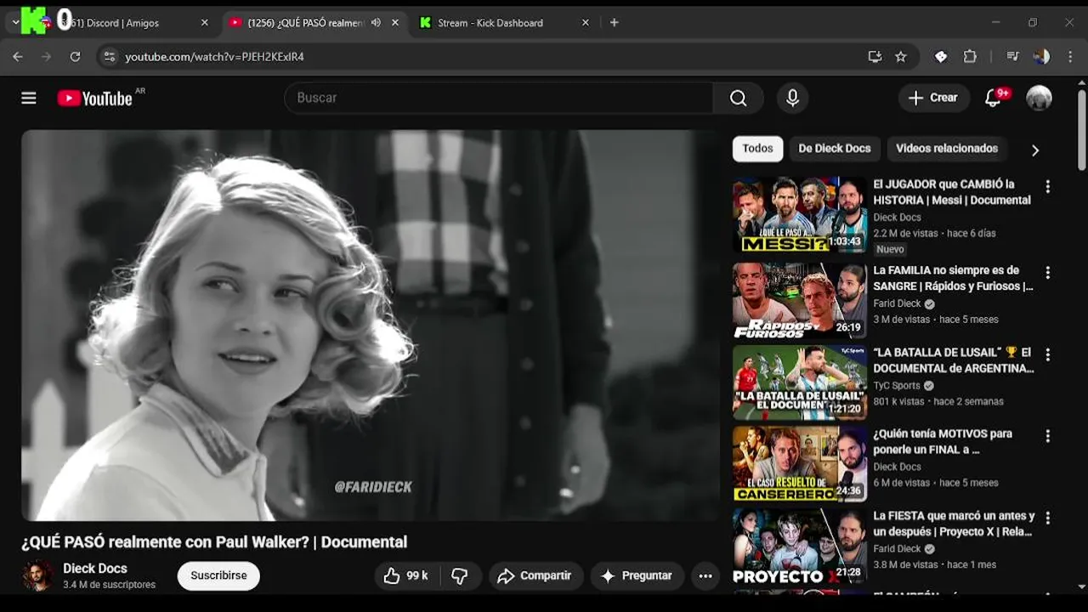
Task: Click the '3.4 M de suscriptores' text
Action: (109, 585)
